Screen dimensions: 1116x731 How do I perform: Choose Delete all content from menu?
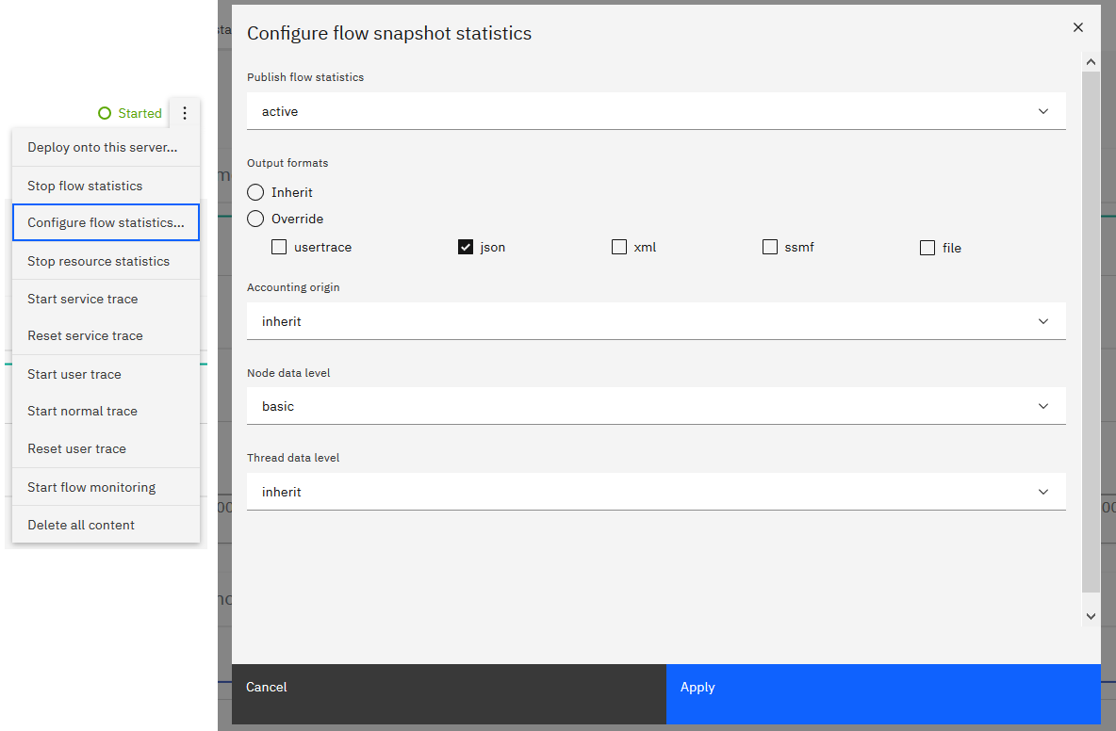click(x=107, y=525)
